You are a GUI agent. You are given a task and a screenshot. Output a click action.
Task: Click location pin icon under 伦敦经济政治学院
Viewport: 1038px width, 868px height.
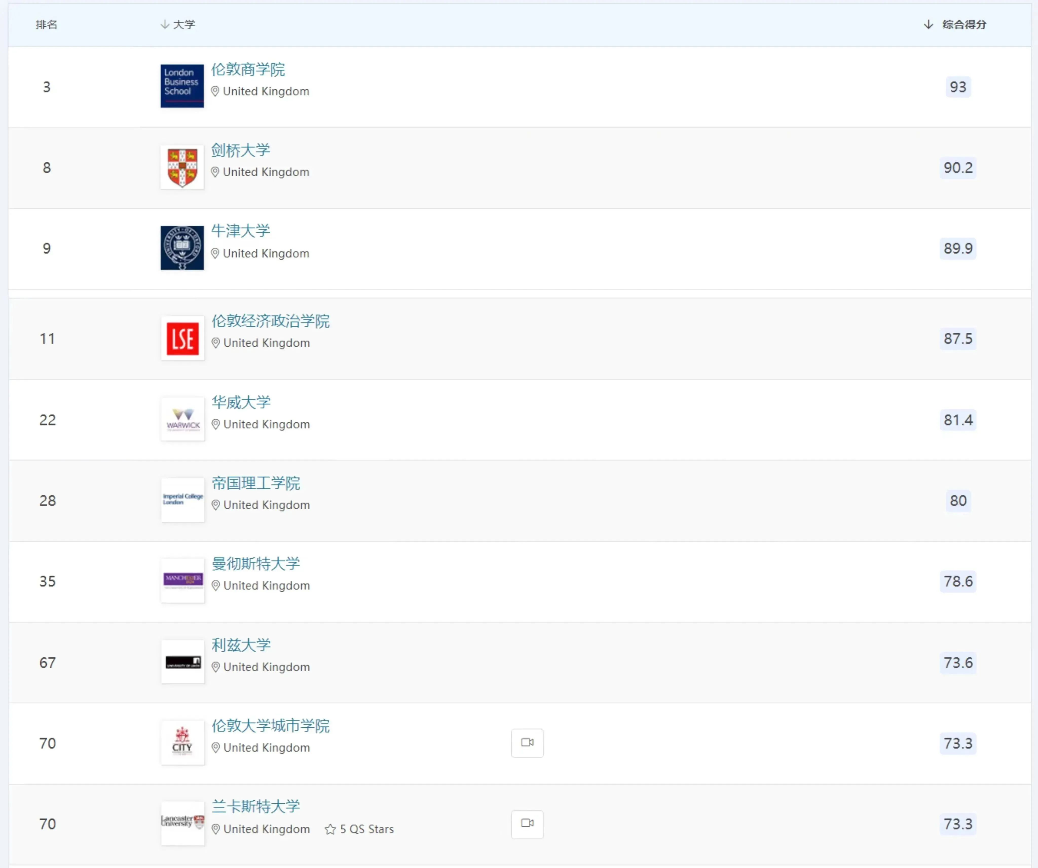click(x=215, y=343)
